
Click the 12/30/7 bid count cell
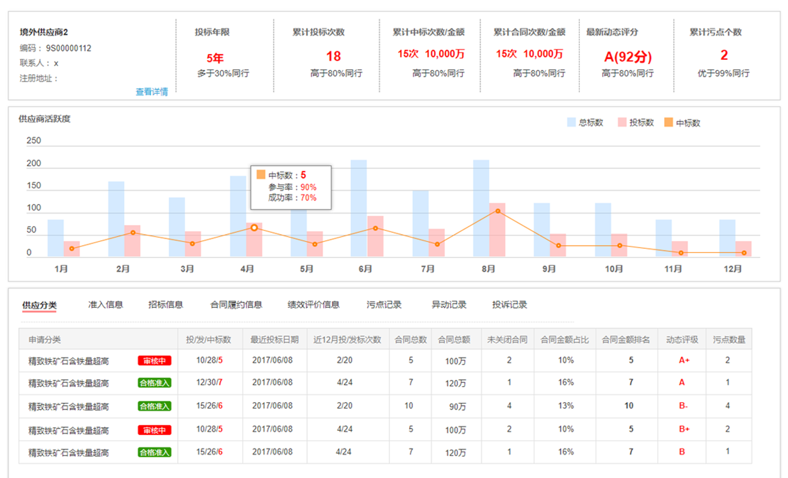[x=209, y=382]
